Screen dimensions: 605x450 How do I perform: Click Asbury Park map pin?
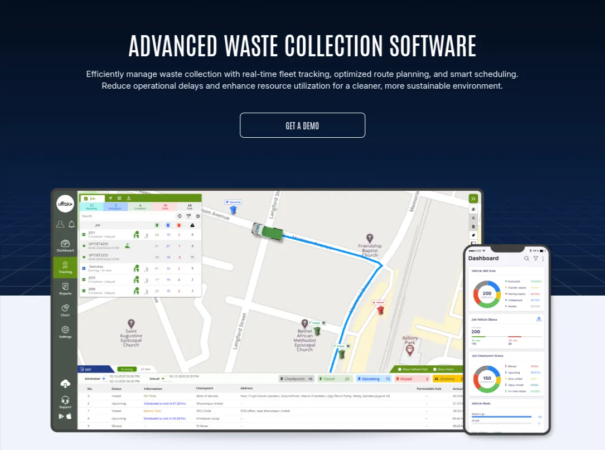click(410, 350)
